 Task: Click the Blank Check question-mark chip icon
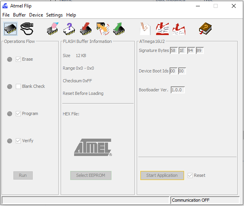tap(69, 29)
